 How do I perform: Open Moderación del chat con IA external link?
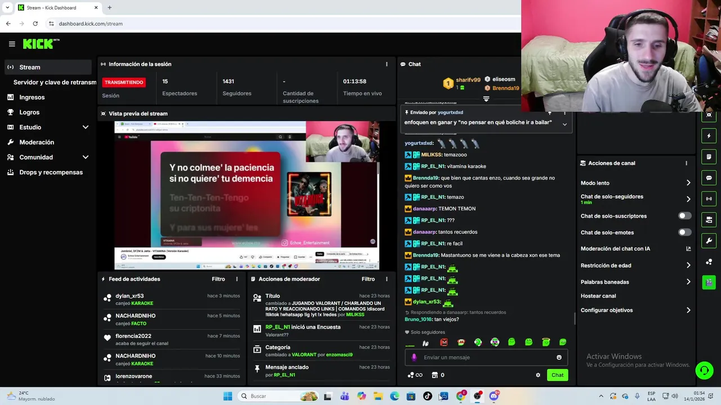click(x=688, y=249)
